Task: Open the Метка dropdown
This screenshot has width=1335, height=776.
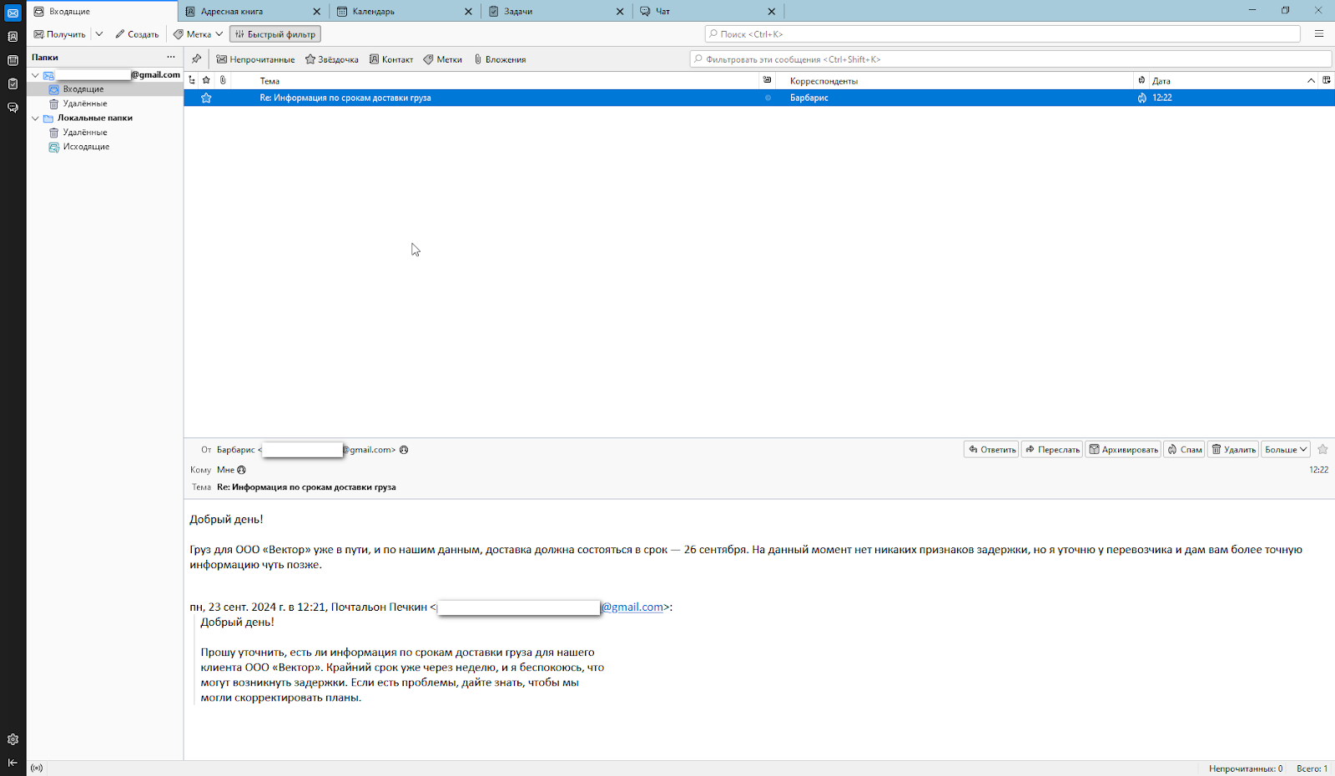Action: [x=199, y=34]
